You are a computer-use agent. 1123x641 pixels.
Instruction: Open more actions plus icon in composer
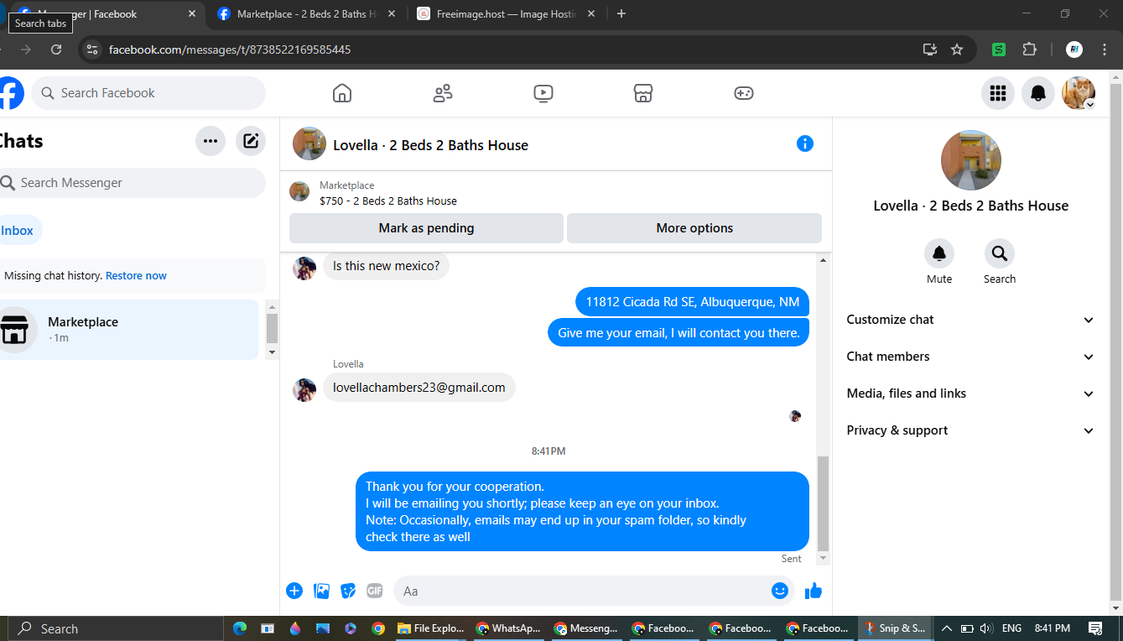[294, 591]
